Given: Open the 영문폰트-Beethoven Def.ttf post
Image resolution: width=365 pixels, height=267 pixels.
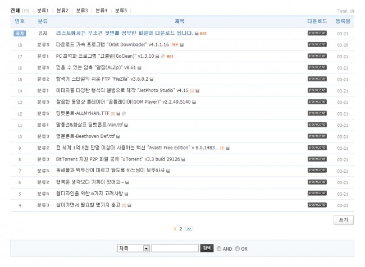Looking at the screenshot, I should tap(85, 136).
